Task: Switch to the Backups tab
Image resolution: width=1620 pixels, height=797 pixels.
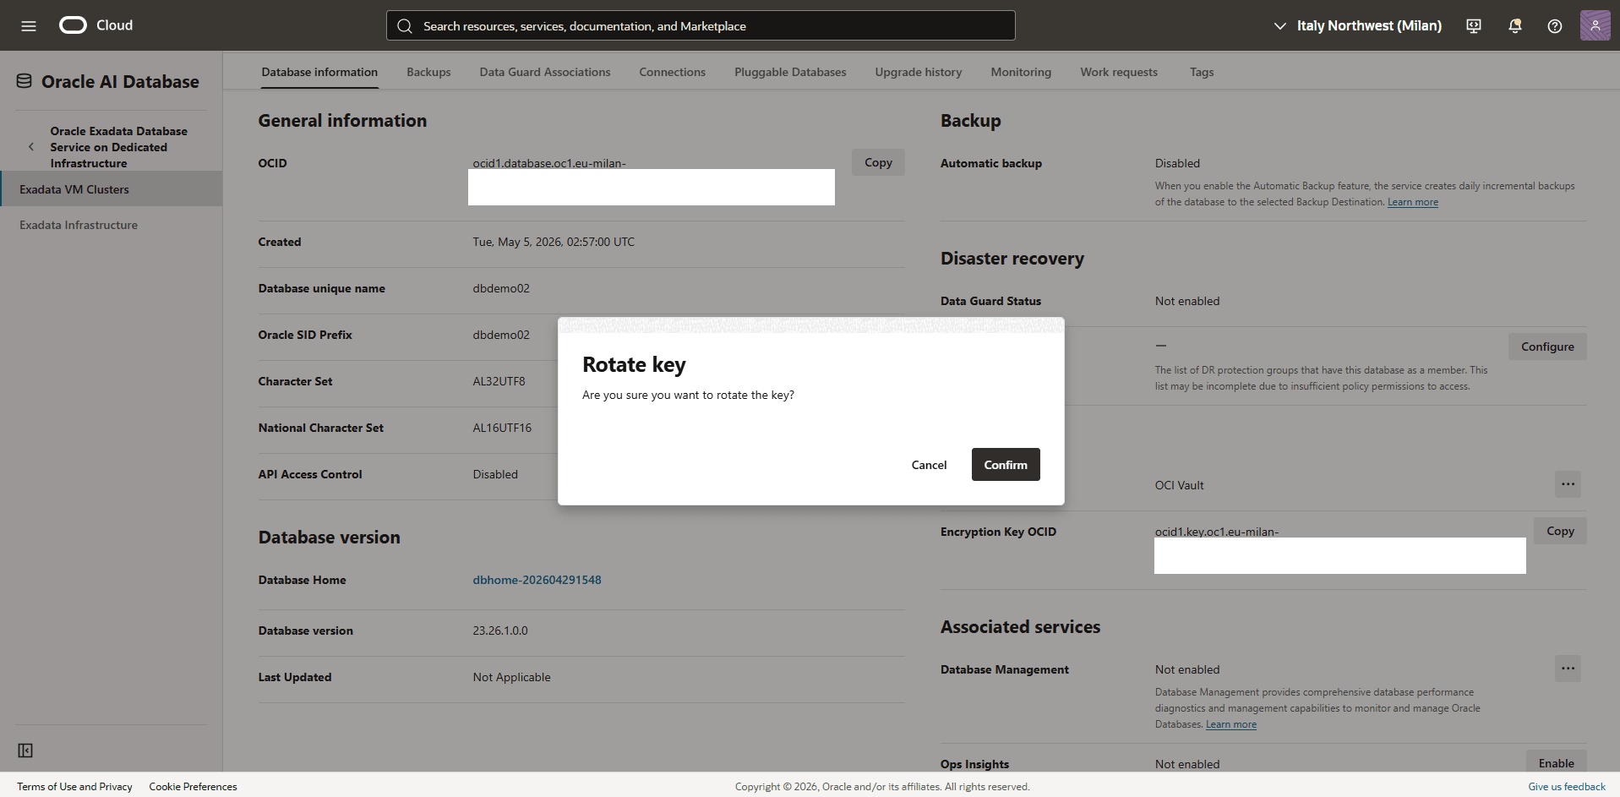Action: (x=428, y=72)
